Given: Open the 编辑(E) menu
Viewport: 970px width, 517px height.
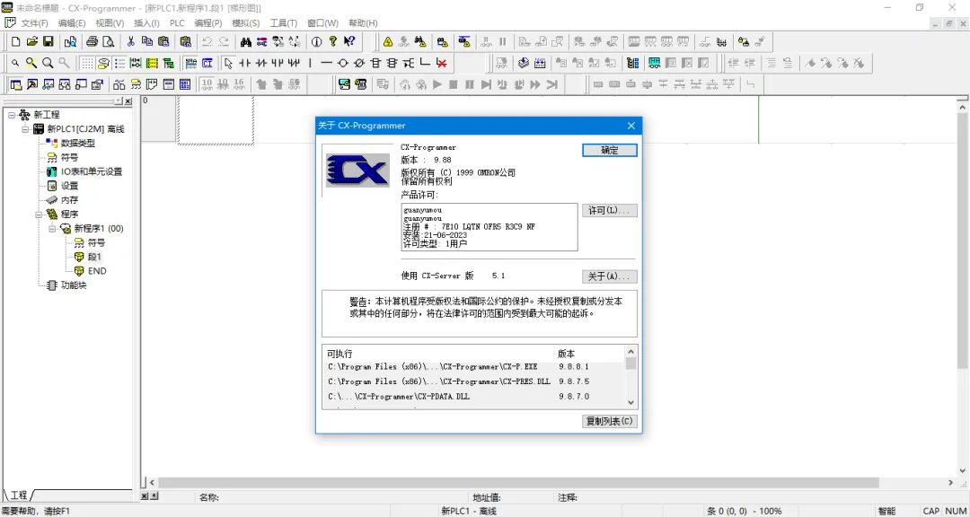Looking at the screenshot, I should (72, 22).
